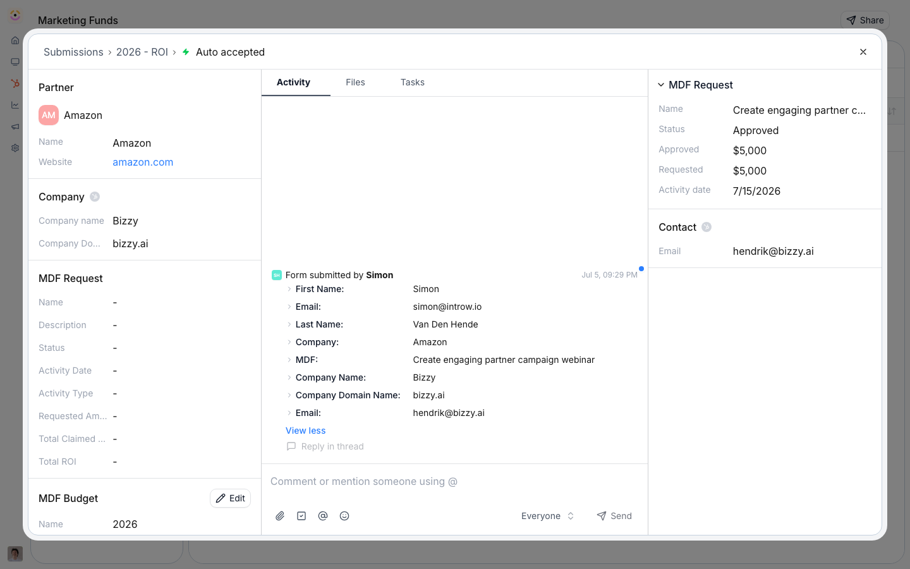
Task: Attach a file with the paperclip icon
Action: (280, 516)
